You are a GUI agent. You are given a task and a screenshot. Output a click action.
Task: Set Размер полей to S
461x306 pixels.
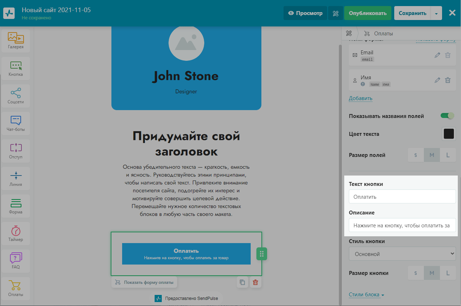pos(416,155)
